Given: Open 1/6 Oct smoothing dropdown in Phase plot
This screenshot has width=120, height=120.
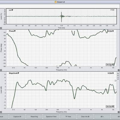Looking at the screenshot, I should [x=110, y=64].
